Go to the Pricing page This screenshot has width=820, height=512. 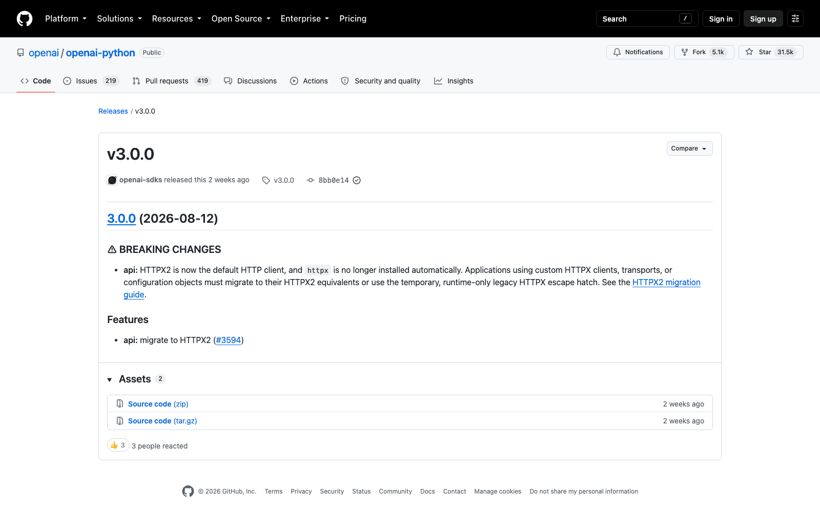pos(353,18)
